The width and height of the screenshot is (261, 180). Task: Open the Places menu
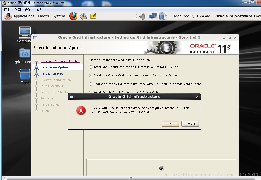click(x=43, y=16)
